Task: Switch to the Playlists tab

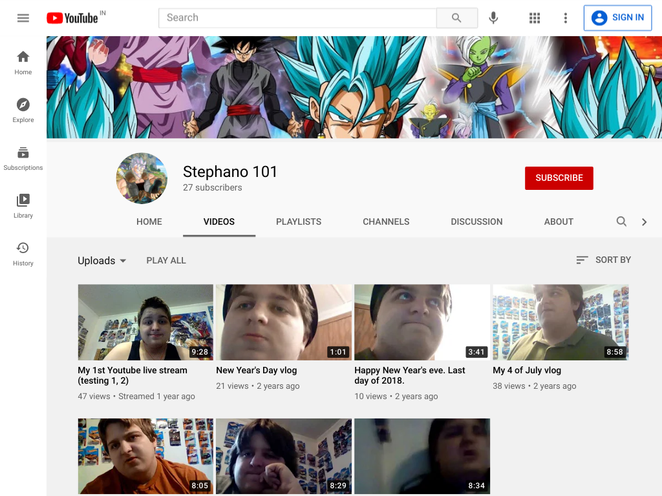Action: (299, 222)
